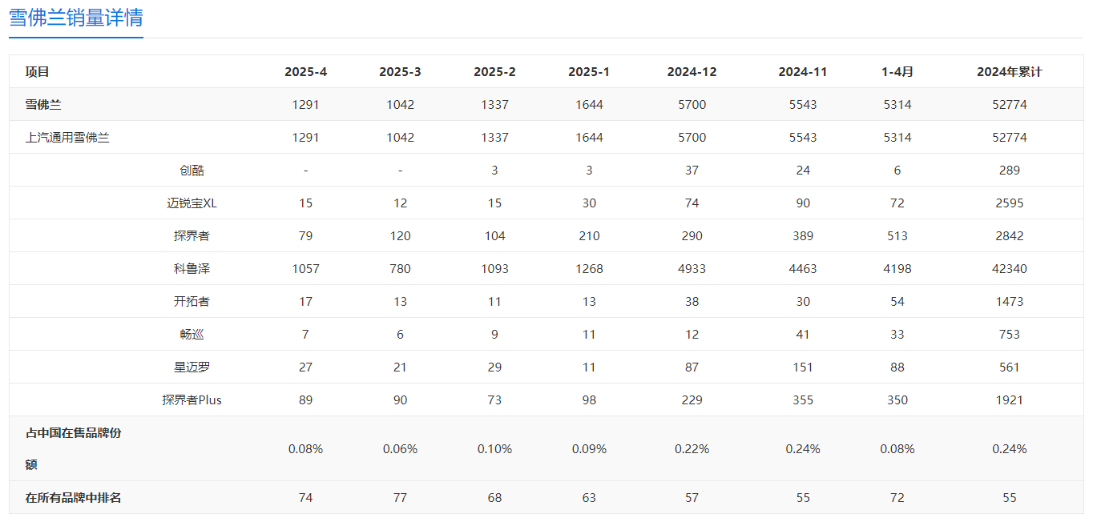Screen dimensions: 1093x522
Task: Select the 2025-4 column header
Action: pos(306,72)
